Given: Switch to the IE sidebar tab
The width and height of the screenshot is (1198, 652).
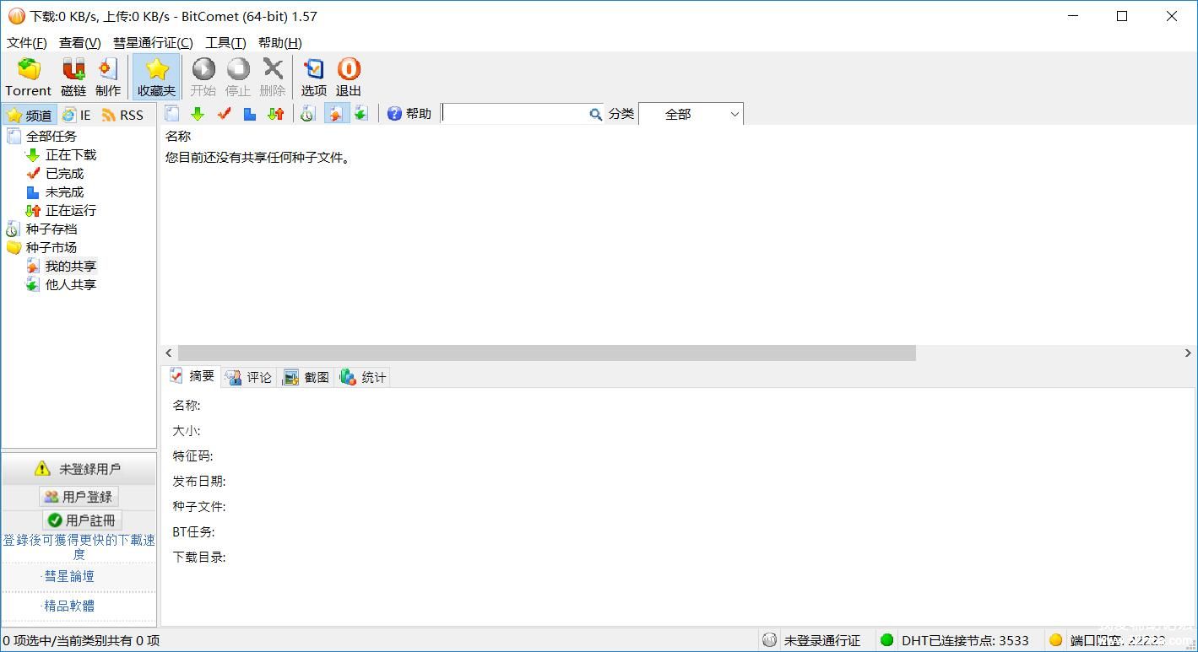Looking at the screenshot, I should click(76, 115).
